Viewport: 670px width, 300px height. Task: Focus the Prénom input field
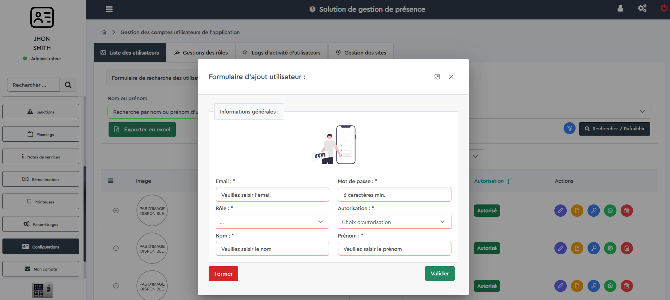[394, 249]
